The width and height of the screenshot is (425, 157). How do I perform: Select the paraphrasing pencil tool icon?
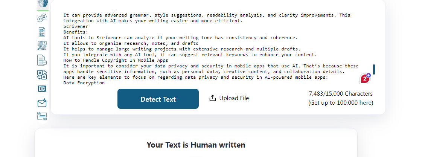click(x=42, y=46)
